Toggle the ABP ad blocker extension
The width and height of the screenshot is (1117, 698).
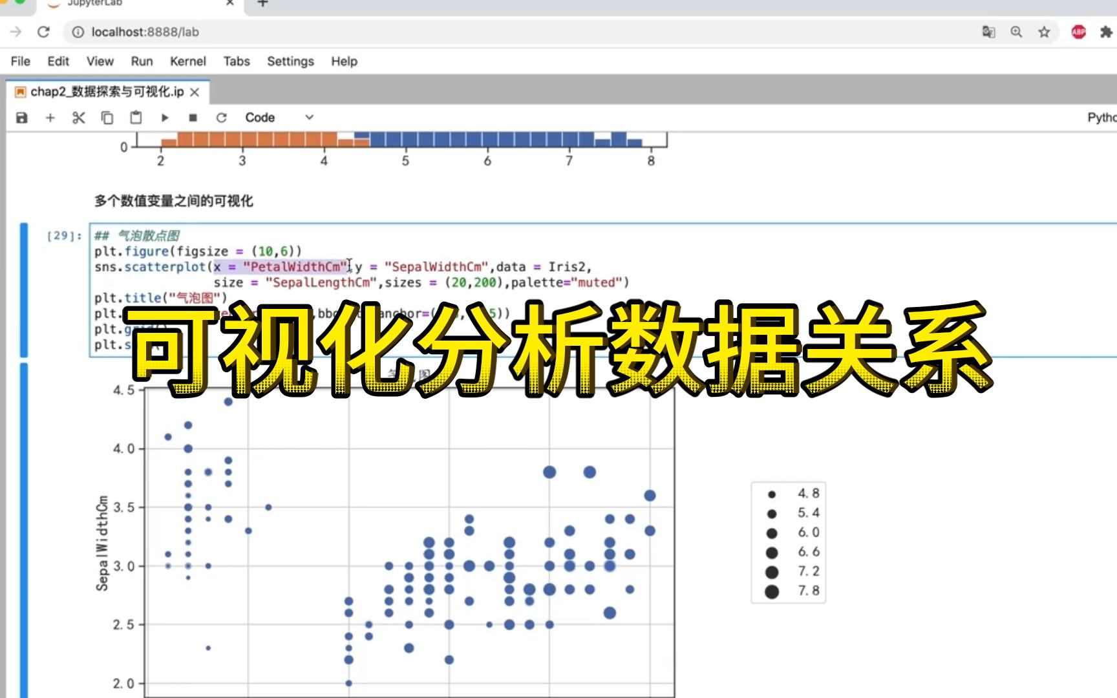1078,32
